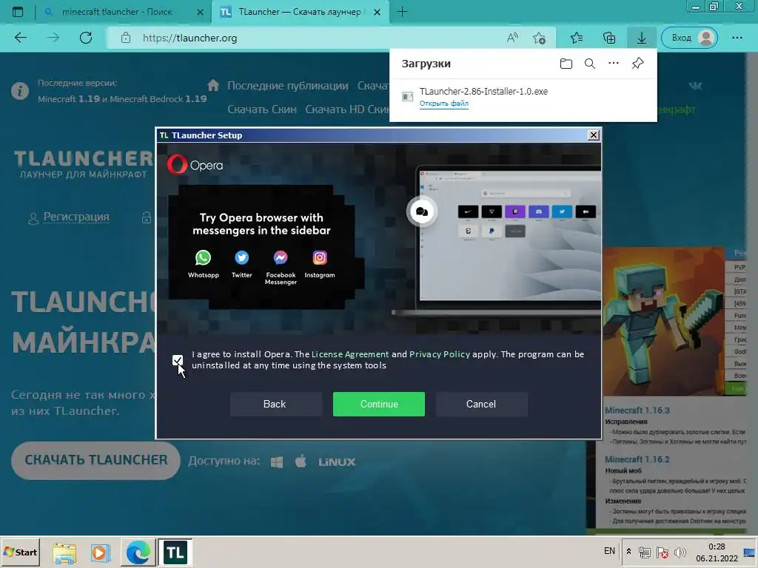
Task: Open the Minecraft 1.16.2 news link
Action: pos(637,459)
